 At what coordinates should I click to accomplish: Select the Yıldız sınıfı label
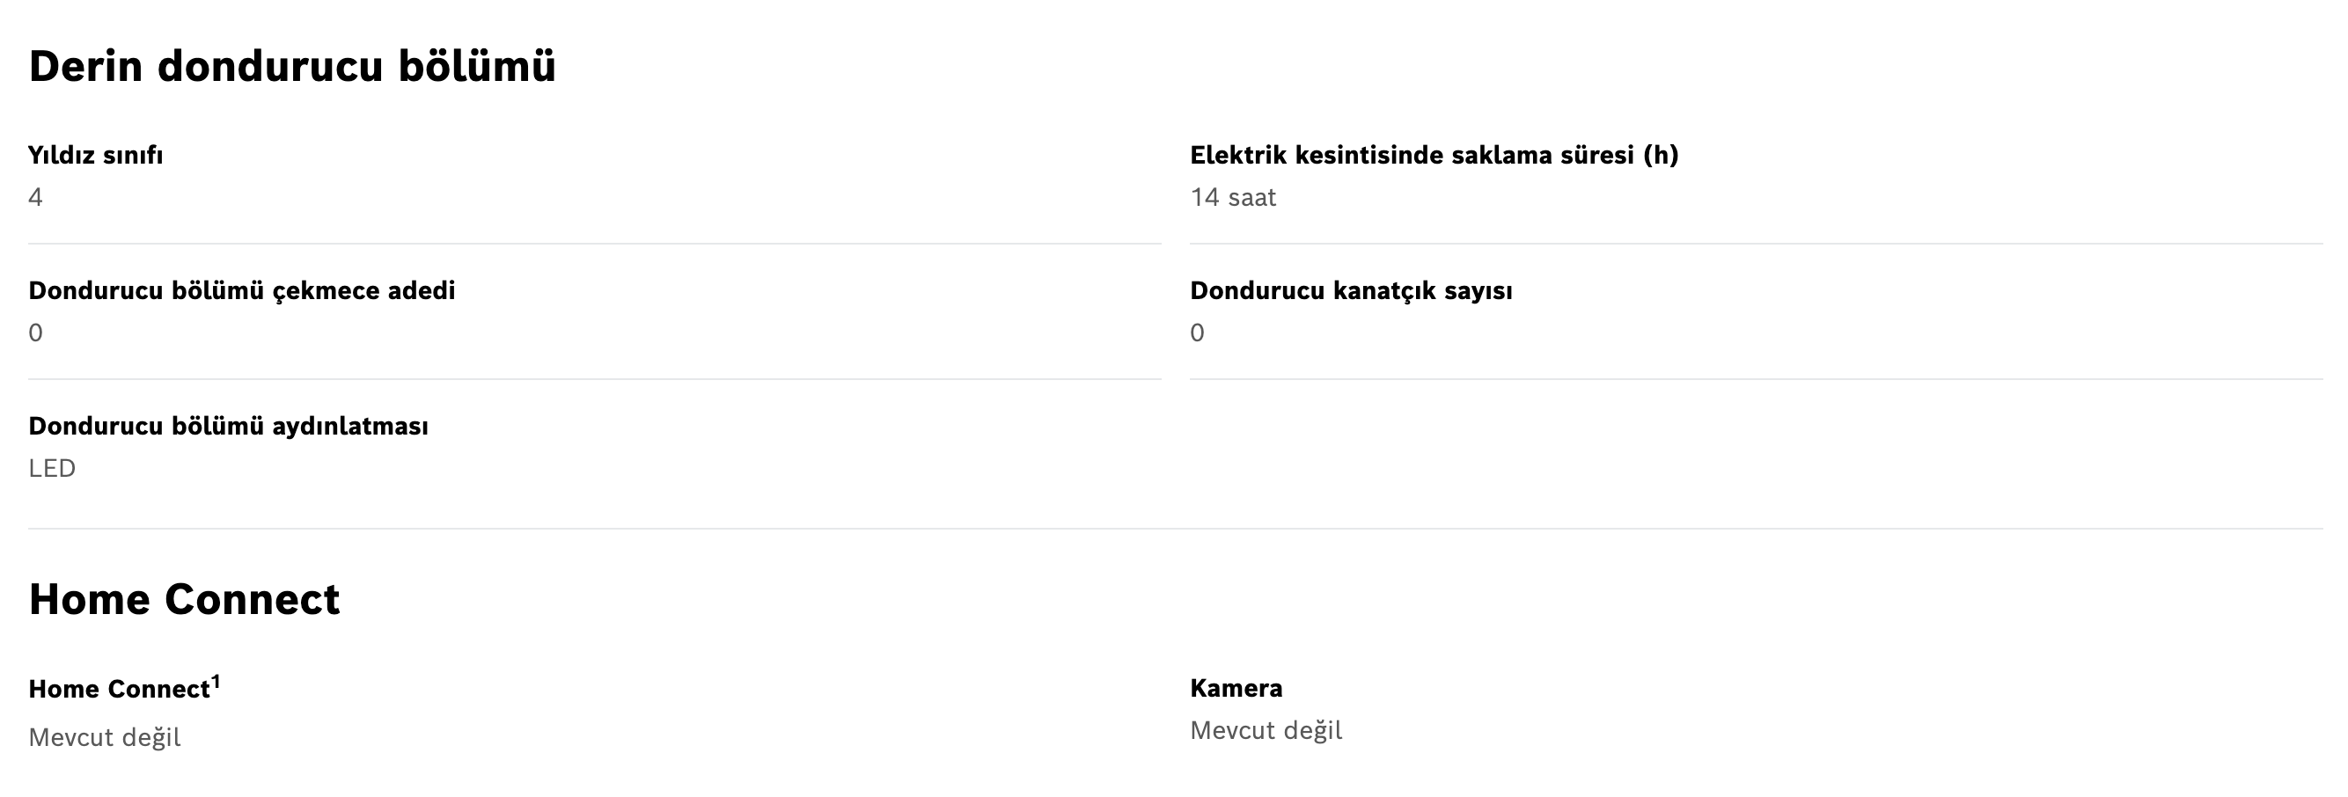click(96, 156)
